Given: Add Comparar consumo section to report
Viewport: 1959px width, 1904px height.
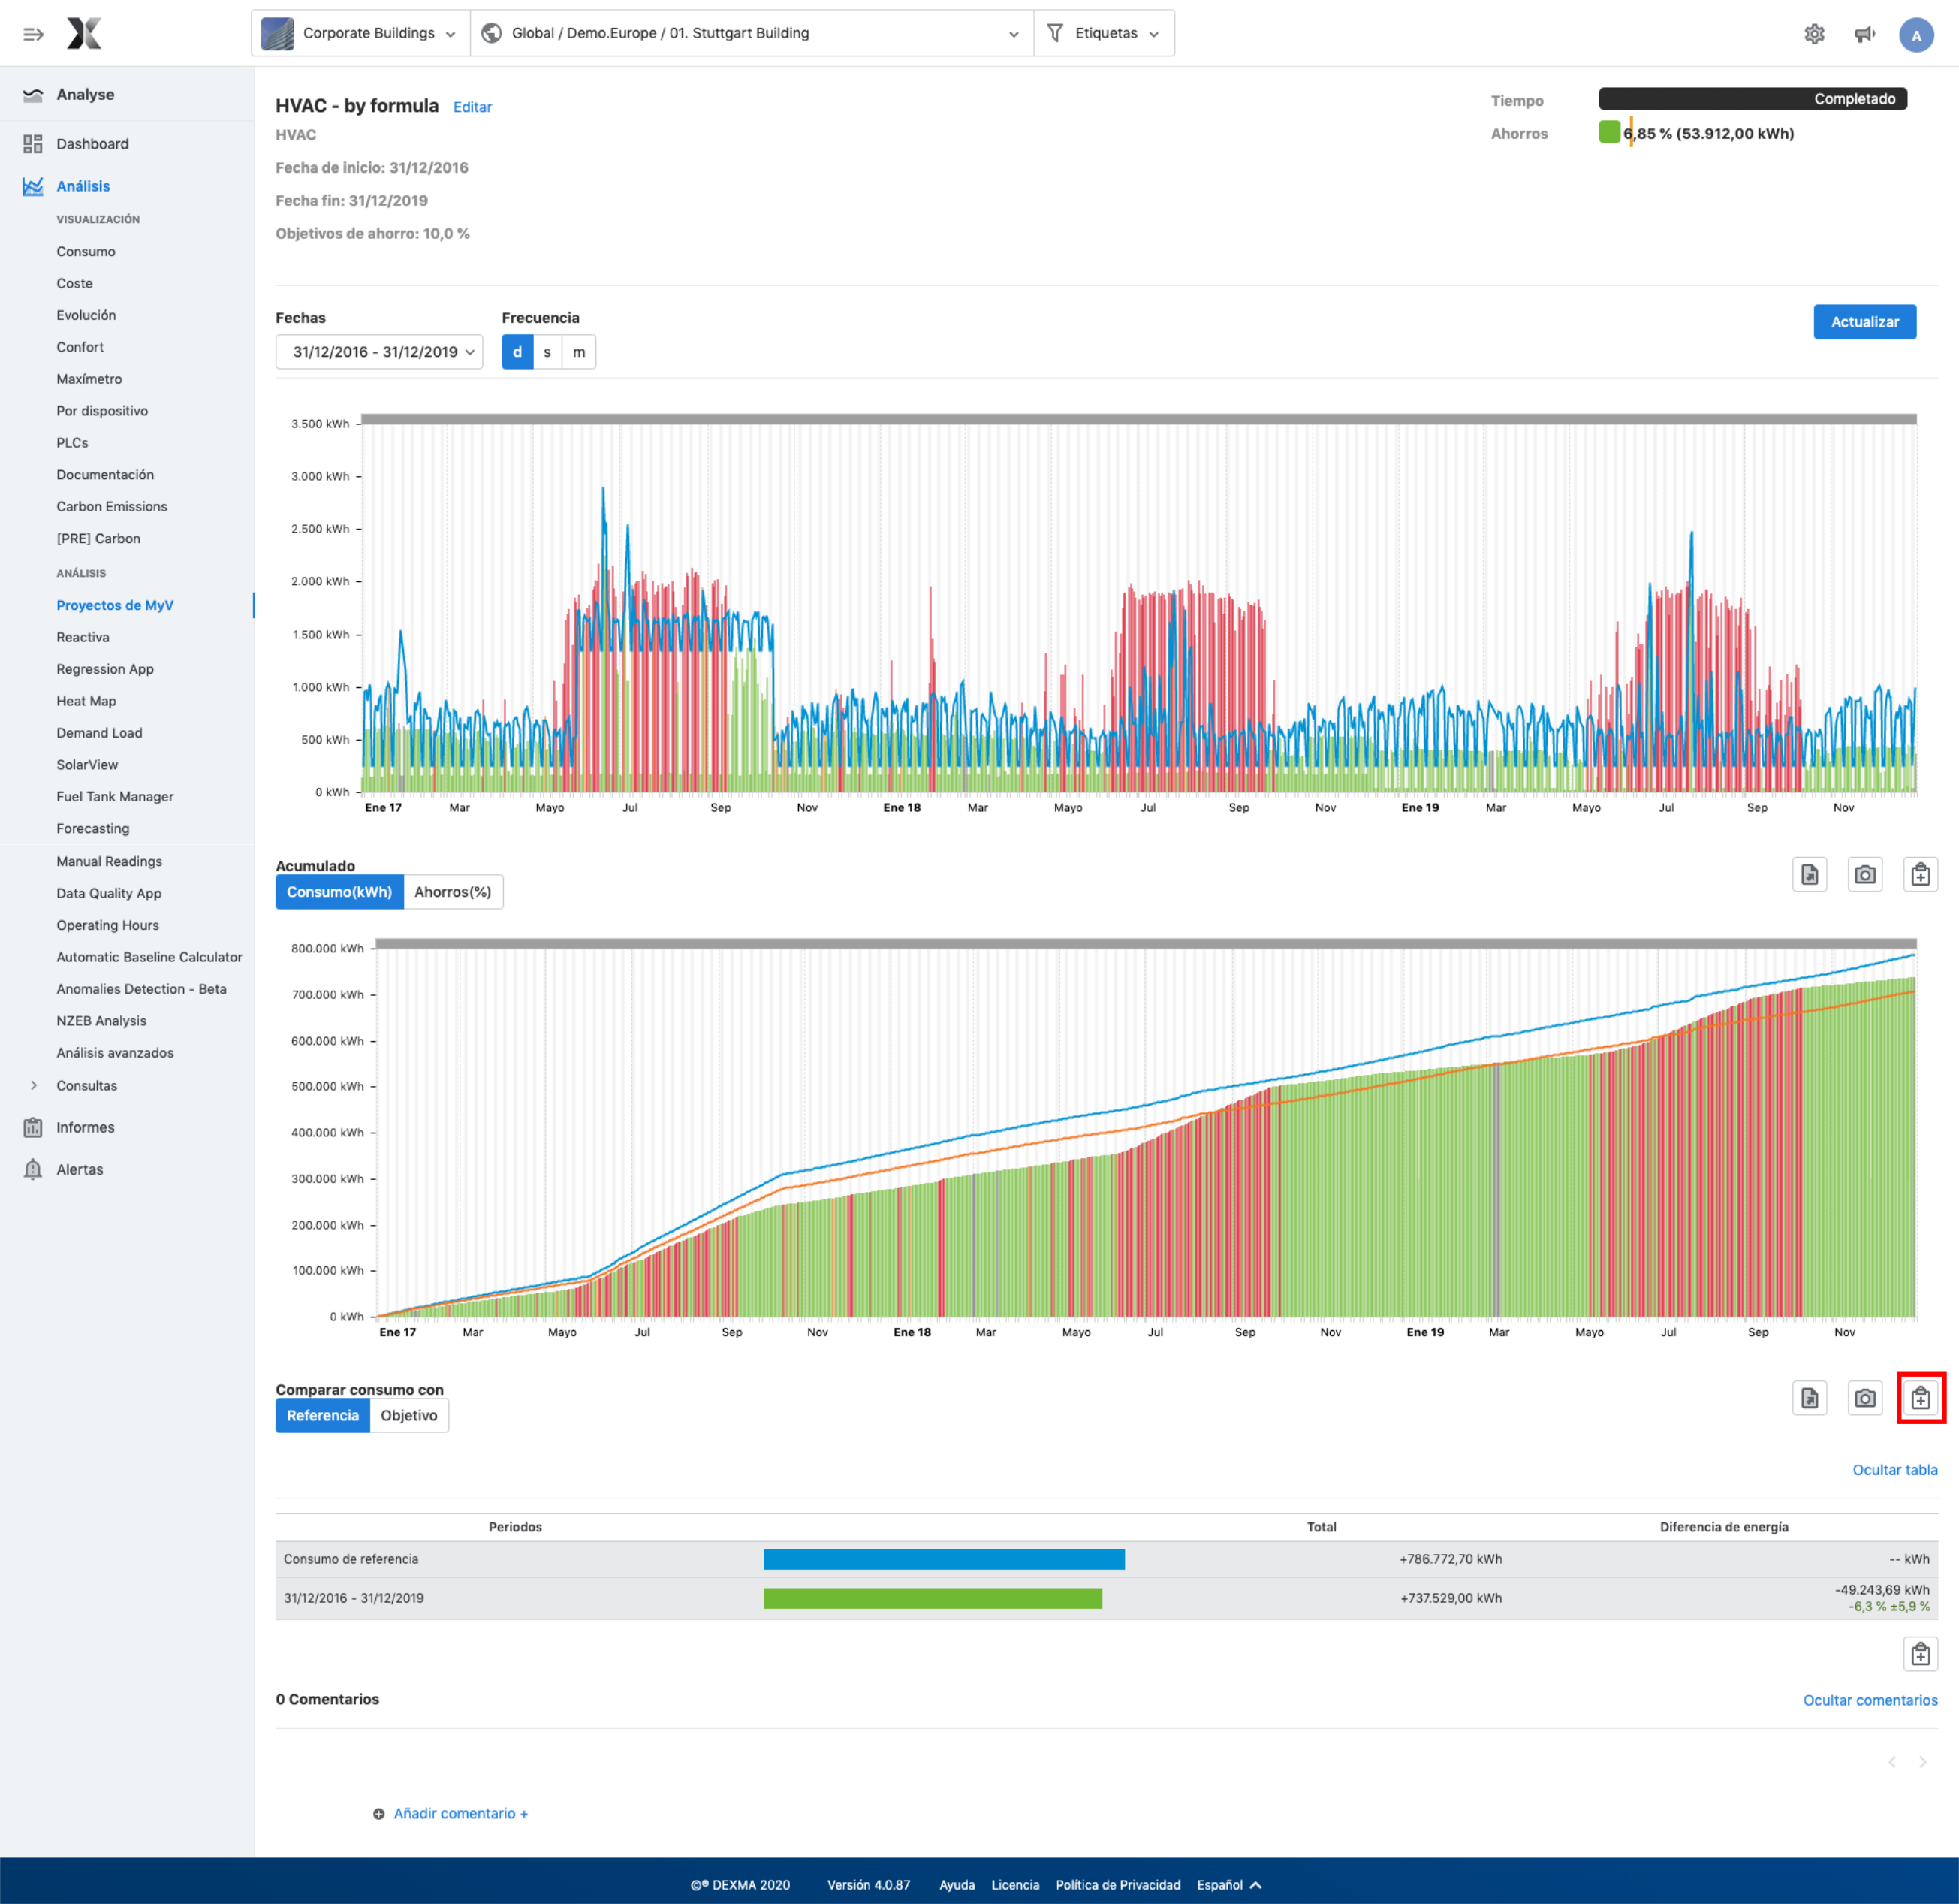Looking at the screenshot, I should click(x=1920, y=1398).
